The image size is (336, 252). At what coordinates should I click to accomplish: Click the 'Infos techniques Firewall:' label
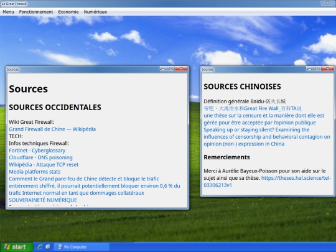click(x=39, y=143)
